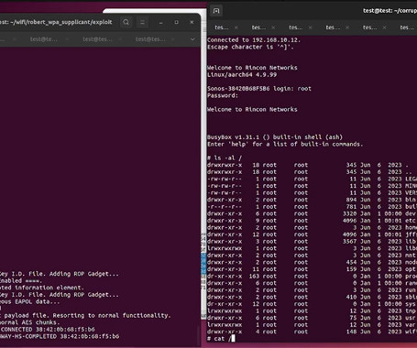417x348 pixels.
Task: Click the 'mnt' directory name in listing
Action: click(411, 256)
